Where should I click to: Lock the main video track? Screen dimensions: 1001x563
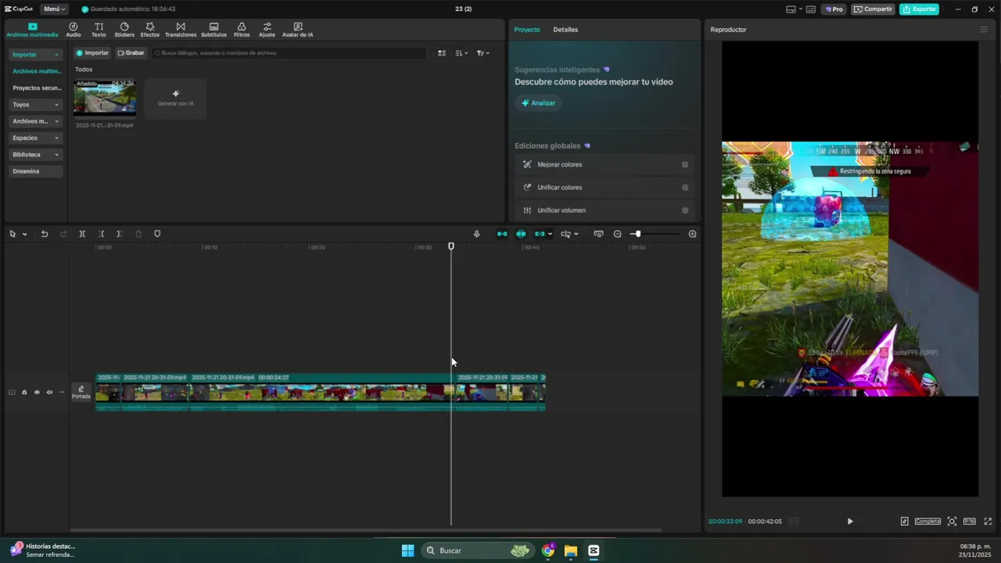coord(24,393)
